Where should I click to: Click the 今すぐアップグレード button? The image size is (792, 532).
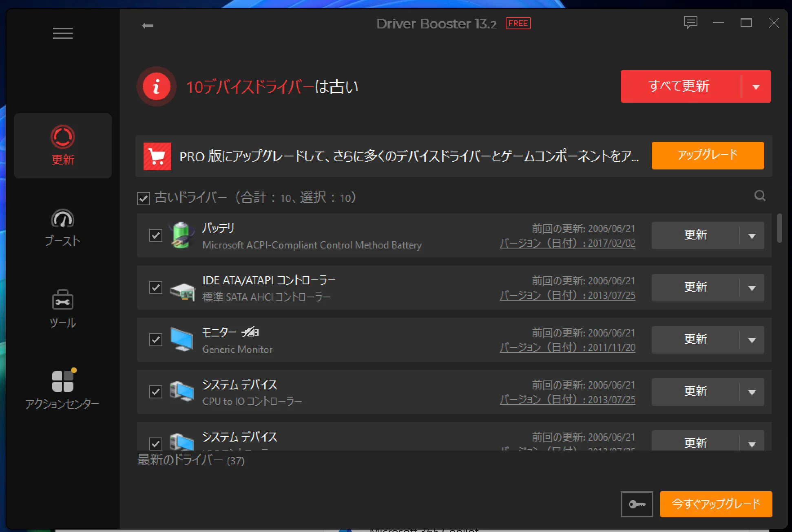coord(716,504)
